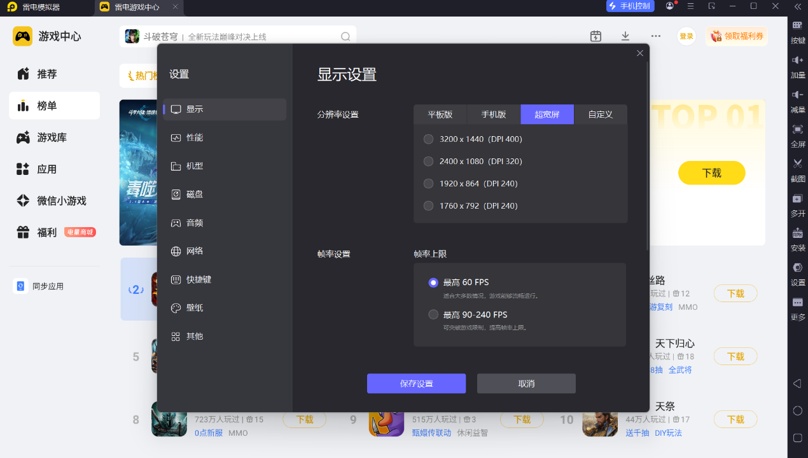The height and width of the screenshot is (458, 808).
Task: Open 机型 settings category
Action: (x=225, y=167)
